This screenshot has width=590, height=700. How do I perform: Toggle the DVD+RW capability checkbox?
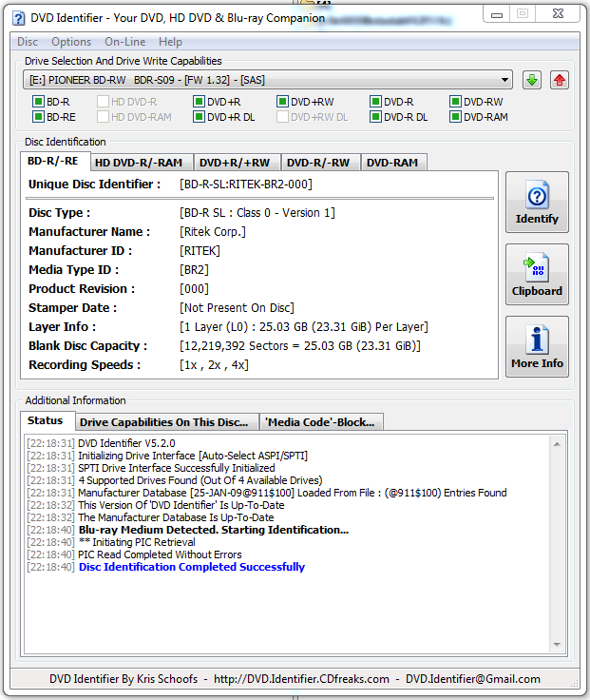click(x=282, y=102)
